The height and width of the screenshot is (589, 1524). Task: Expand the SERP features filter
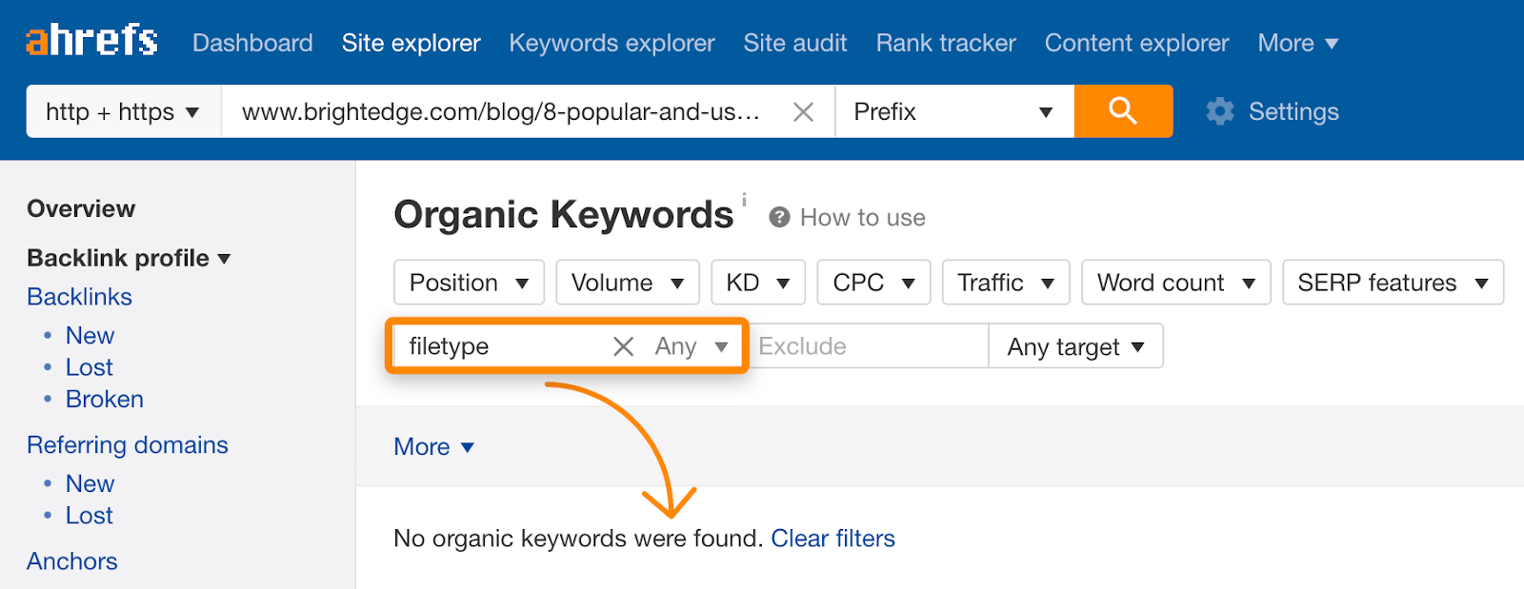[x=1393, y=283]
